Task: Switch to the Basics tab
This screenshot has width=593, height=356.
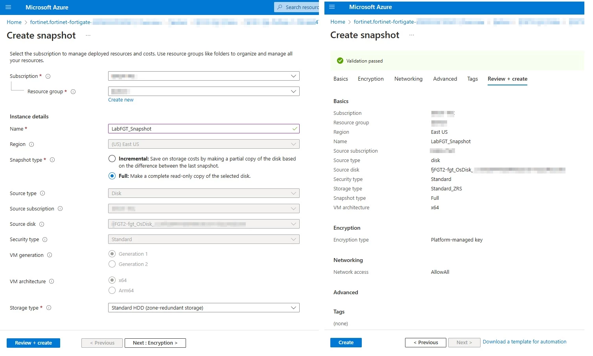Action: (341, 79)
